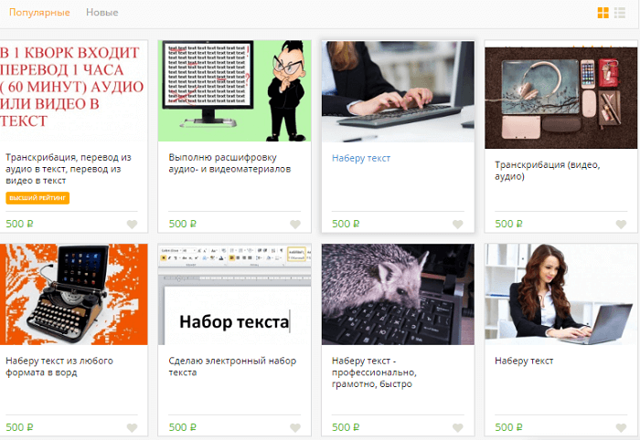The height and width of the screenshot is (440, 640).
Task: Switch to grid view layout icon
Action: (x=603, y=13)
